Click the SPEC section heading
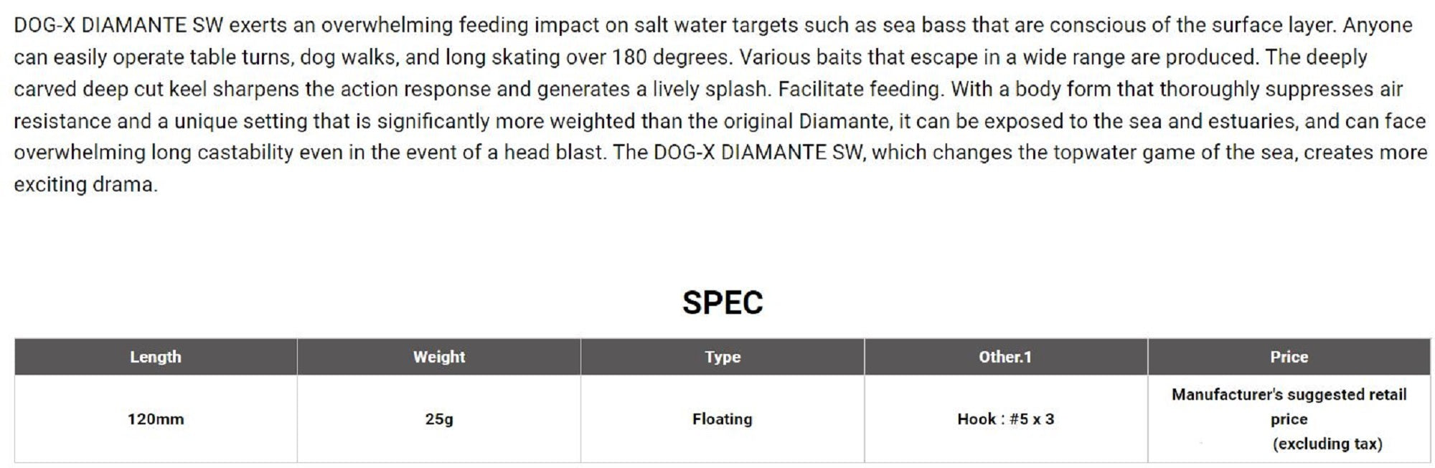Image resolution: width=1435 pixels, height=468 pixels. coord(722,302)
